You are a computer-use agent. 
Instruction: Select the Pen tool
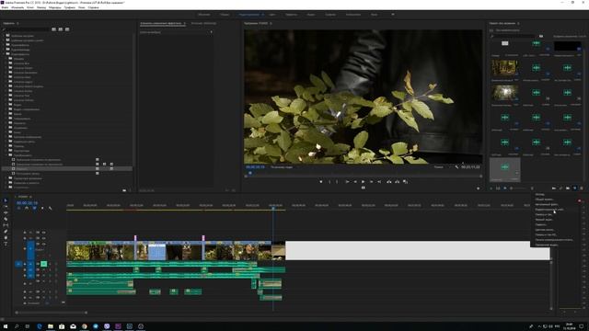click(6, 231)
